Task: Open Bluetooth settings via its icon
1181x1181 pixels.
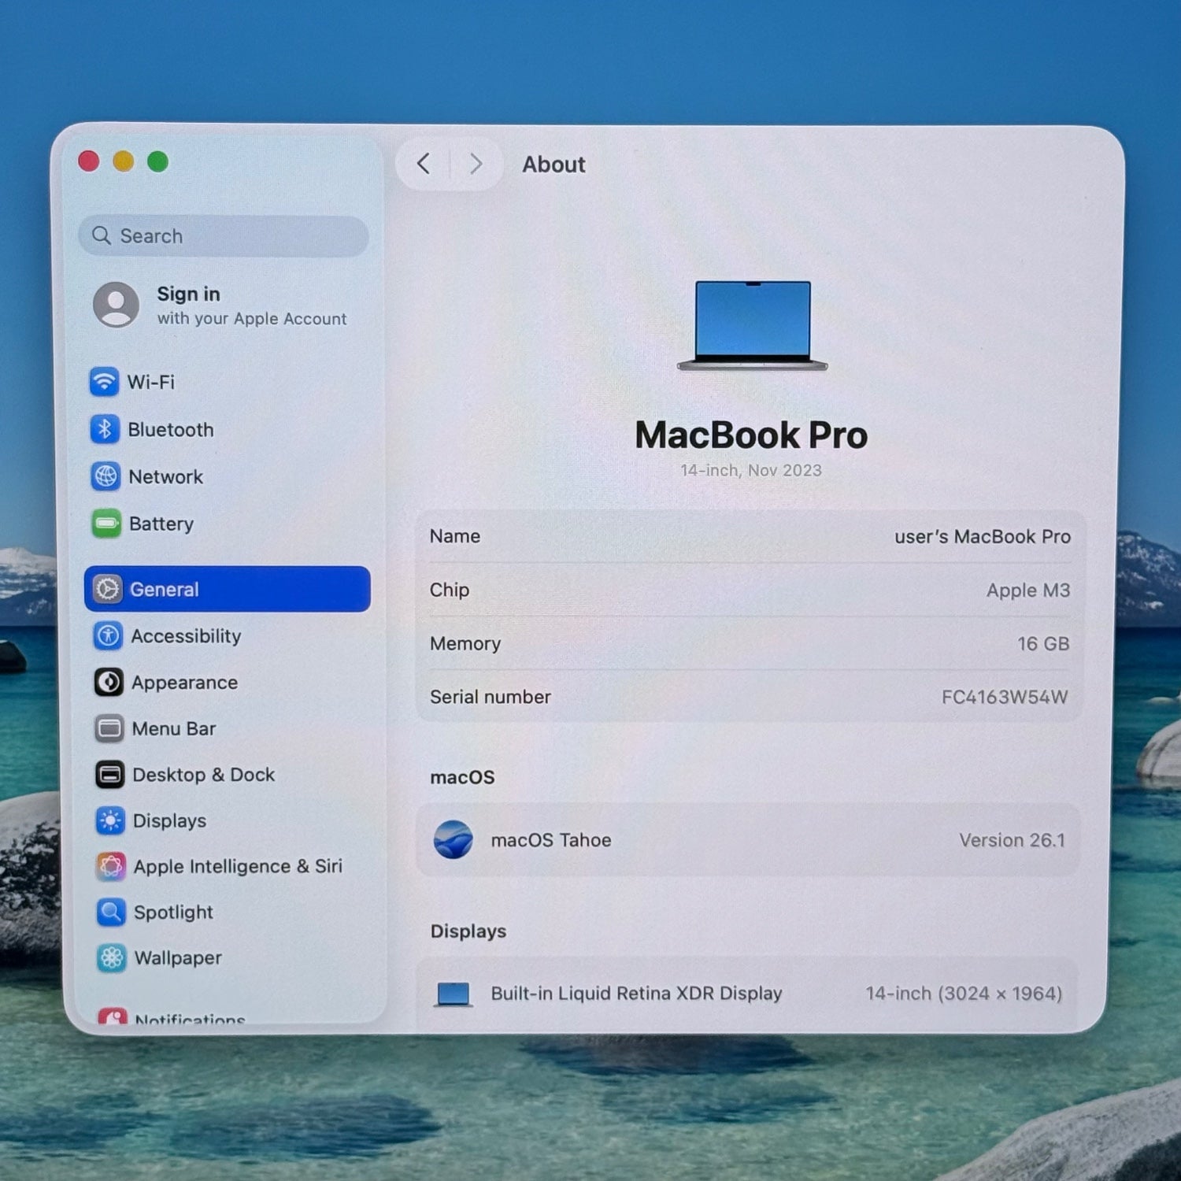Action: (x=105, y=429)
